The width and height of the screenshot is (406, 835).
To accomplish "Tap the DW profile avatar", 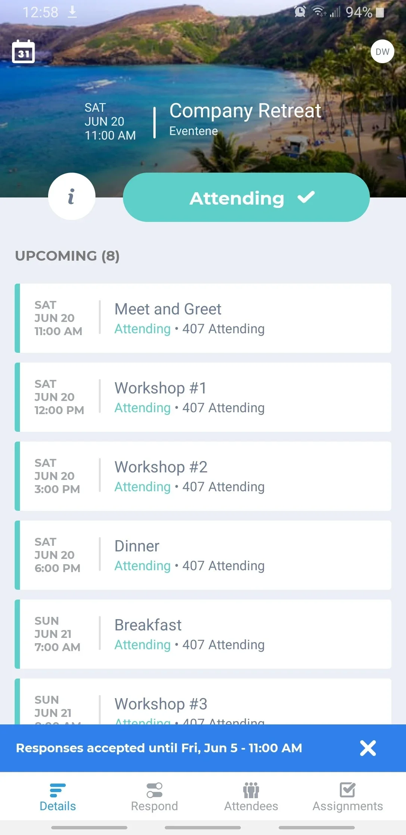I will (382, 52).
